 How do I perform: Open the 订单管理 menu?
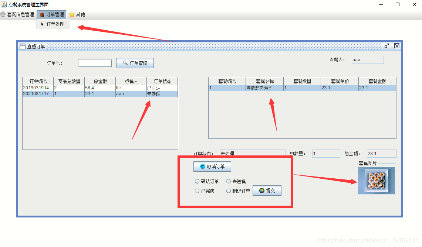pyautogui.click(x=52, y=14)
